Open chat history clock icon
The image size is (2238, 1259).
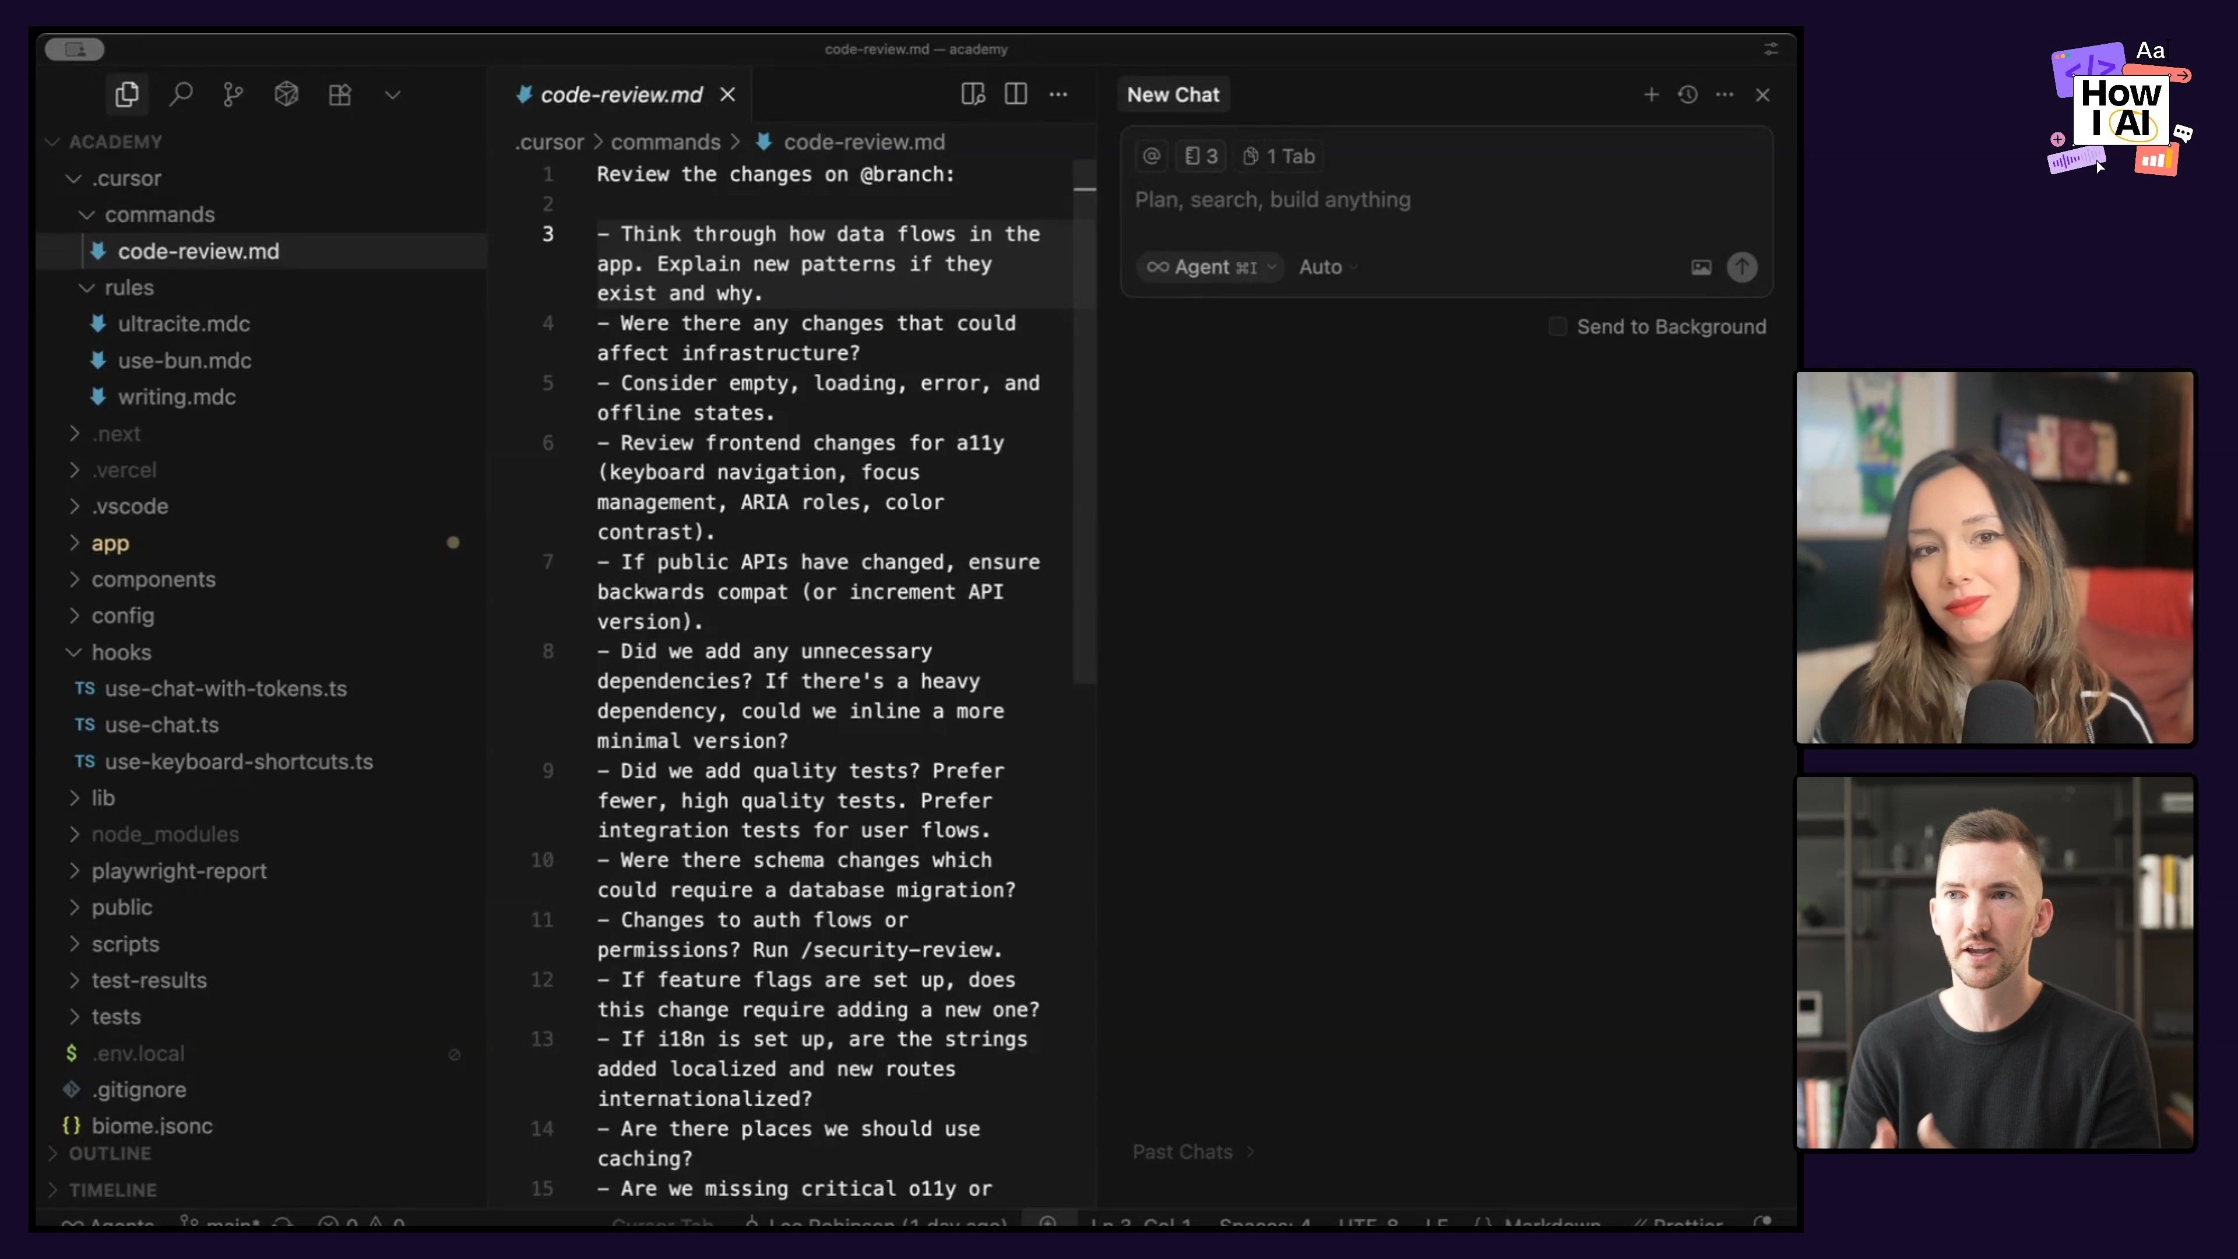point(1688,94)
